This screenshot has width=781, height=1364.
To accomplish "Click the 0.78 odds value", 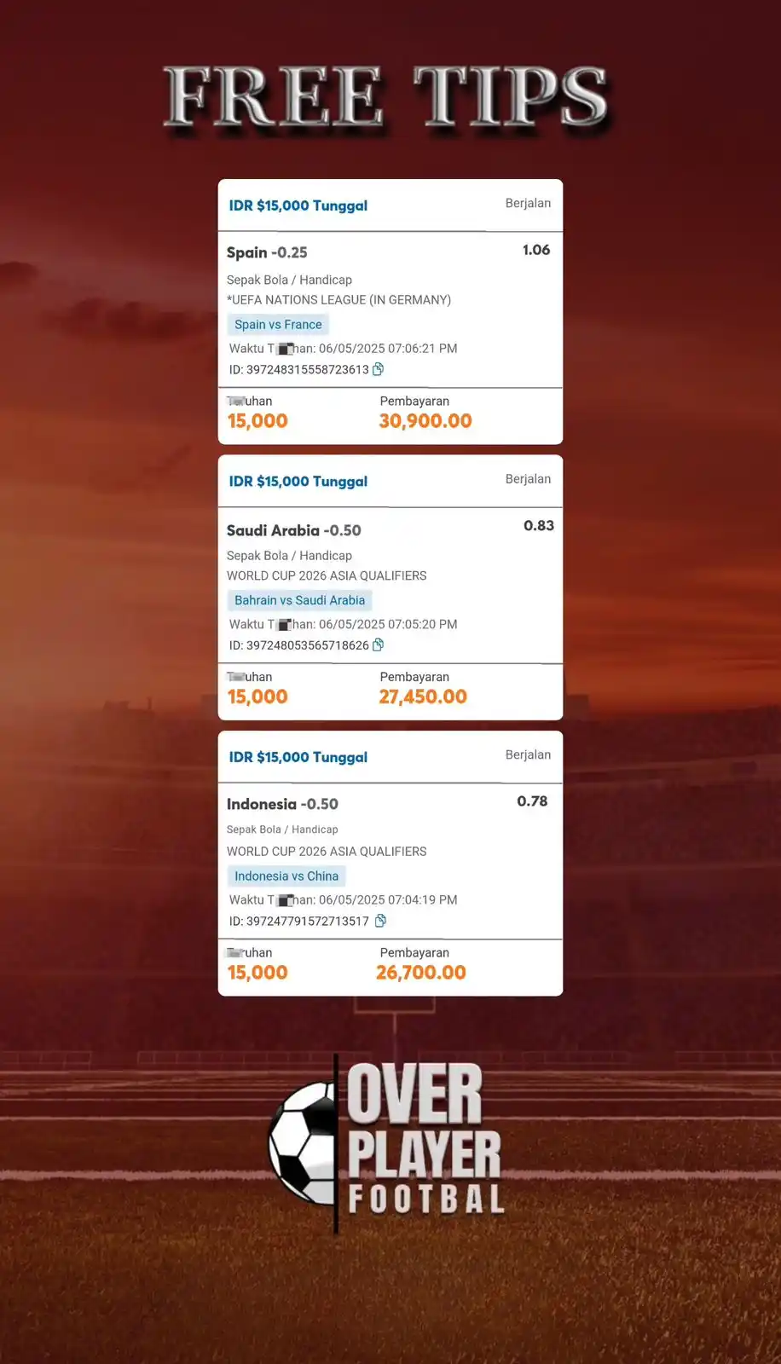I will pos(532,801).
